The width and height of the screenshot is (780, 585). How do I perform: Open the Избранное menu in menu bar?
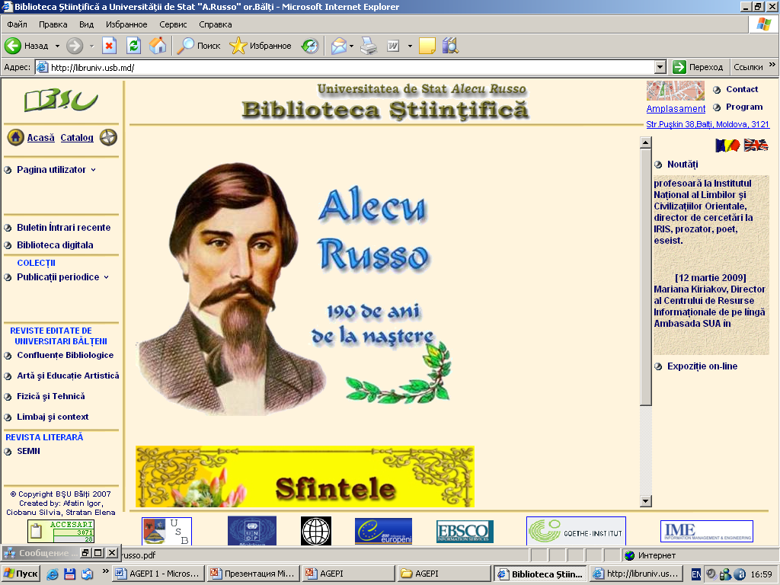[126, 24]
